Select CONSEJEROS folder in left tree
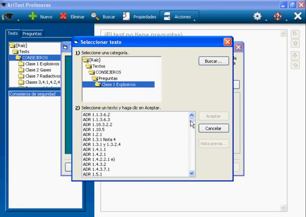The image size is (306, 217). 32,58
